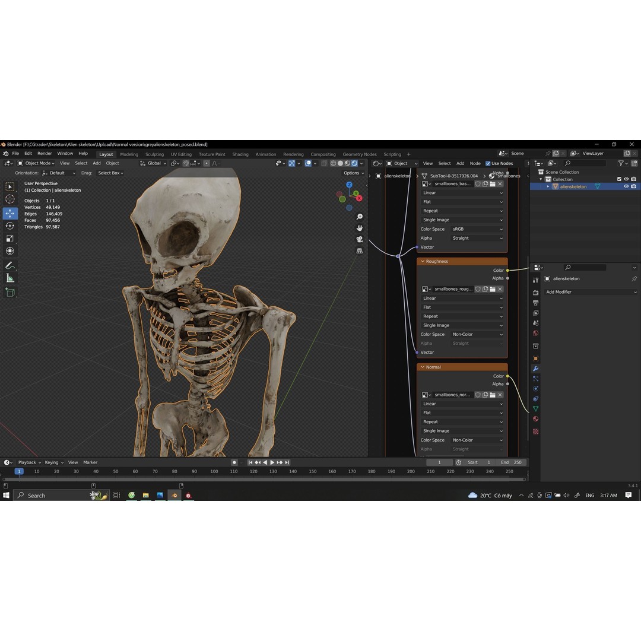Toggle X-ray mode in viewport header
The image size is (641, 641).
point(324,163)
